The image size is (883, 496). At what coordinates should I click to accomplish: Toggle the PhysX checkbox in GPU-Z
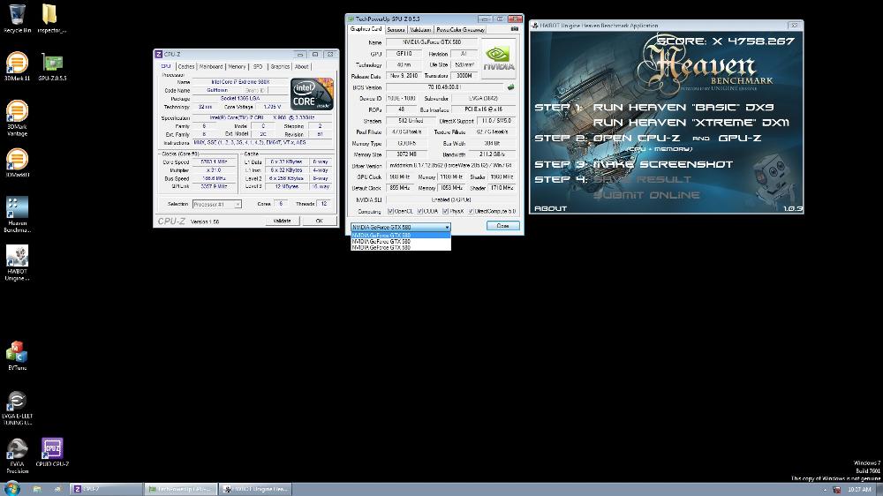445,211
